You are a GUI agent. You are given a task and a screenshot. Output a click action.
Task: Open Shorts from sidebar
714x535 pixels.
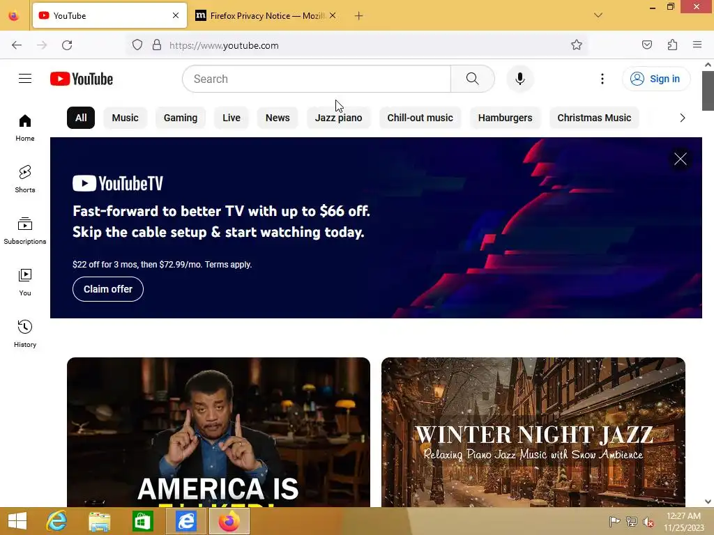coord(25,179)
